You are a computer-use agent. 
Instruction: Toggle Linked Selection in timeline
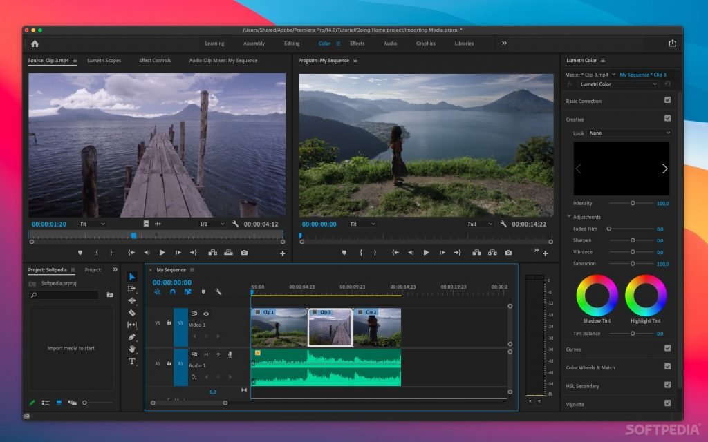click(x=188, y=292)
